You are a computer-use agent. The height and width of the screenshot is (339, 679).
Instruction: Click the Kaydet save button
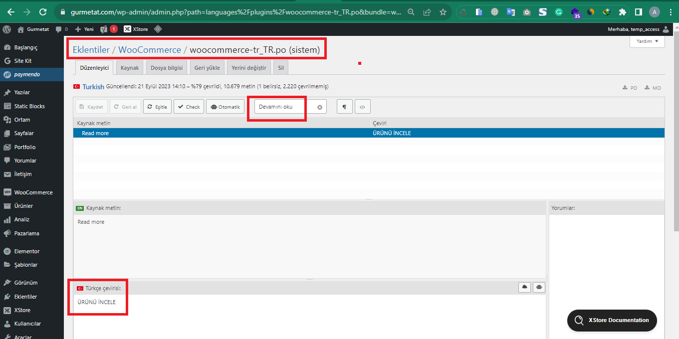coord(91,107)
